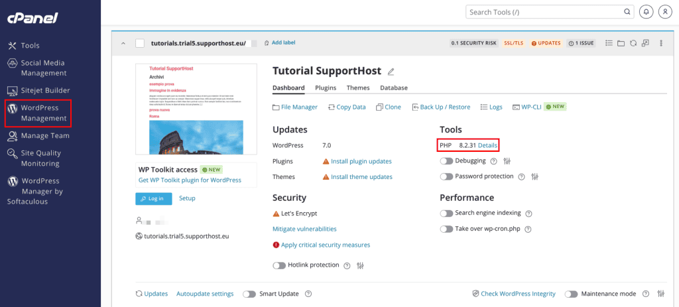This screenshot has width=679, height=307.
Task: Switch to the Plugins tab
Action: (326, 88)
